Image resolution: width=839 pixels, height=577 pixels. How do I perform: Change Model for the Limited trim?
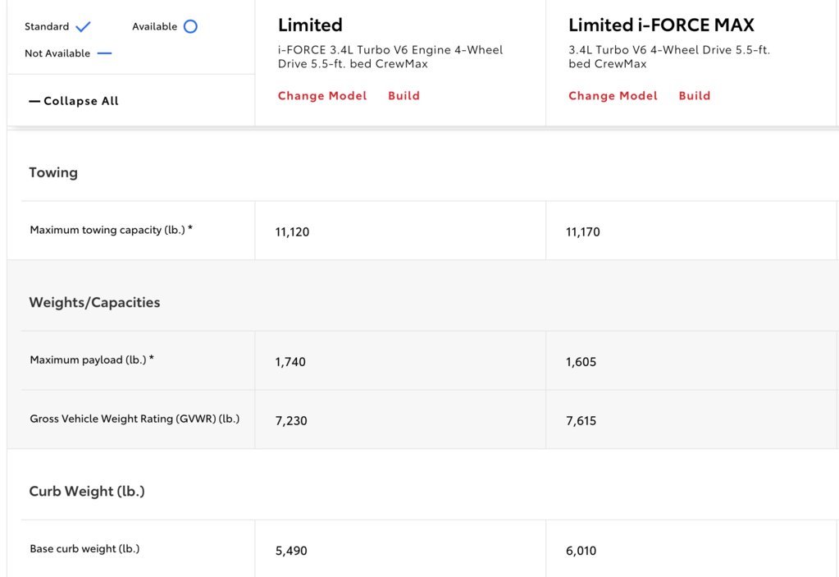coord(322,96)
